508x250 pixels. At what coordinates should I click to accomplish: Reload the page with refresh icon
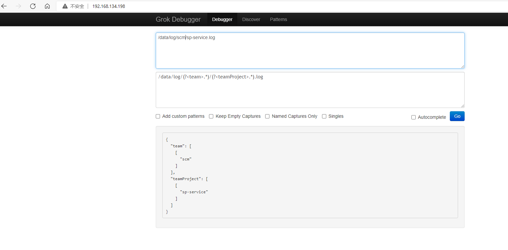(33, 6)
